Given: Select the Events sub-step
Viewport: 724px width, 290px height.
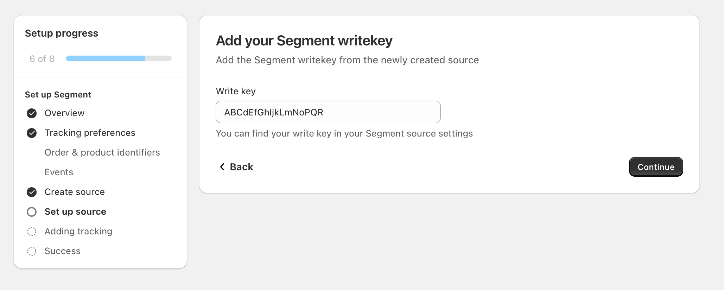Looking at the screenshot, I should point(59,172).
